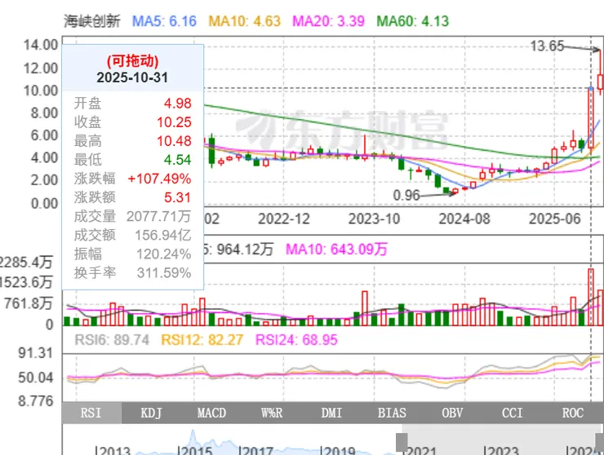This screenshot has width=604, height=455.
Task: Click the RSI6: 89.74 label
Action: click(x=112, y=340)
